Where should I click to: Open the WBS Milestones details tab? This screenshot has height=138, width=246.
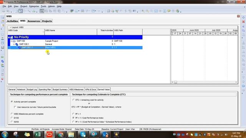tap(76, 89)
